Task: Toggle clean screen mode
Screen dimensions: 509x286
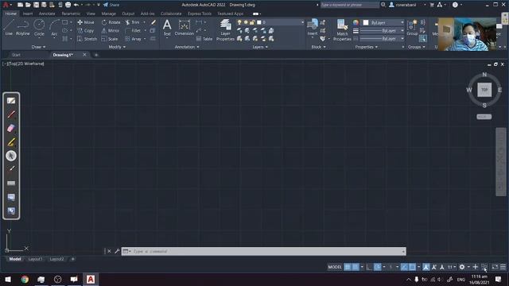Action: (495, 267)
